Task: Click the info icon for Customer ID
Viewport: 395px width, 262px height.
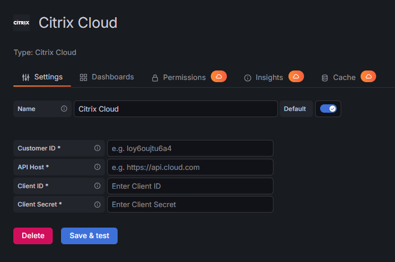Action: coord(97,148)
